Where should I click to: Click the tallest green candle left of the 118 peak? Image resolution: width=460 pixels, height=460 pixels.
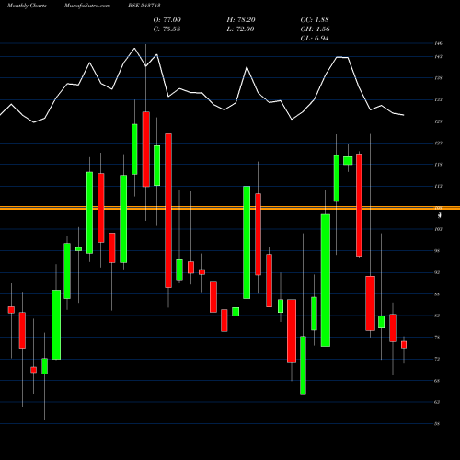[x=326, y=281]
